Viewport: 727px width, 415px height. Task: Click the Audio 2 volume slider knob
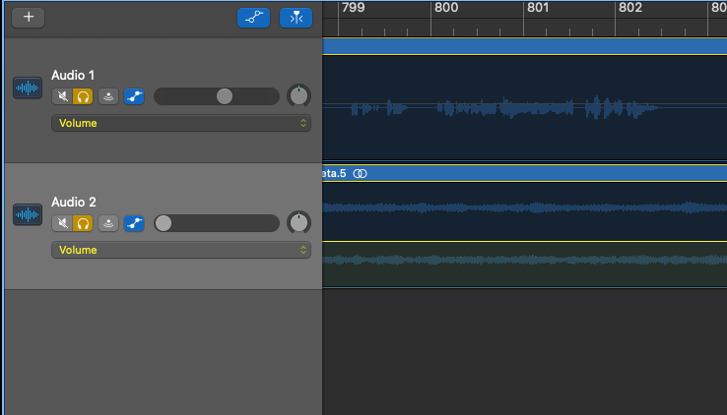[x=164, y=223]
